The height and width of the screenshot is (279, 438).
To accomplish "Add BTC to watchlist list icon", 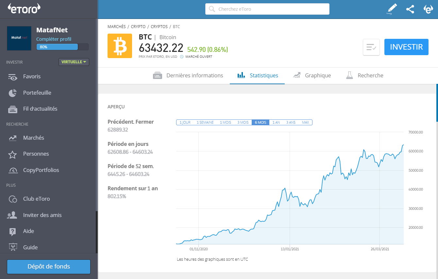I will pyautogui.click(x=371, y=47).
